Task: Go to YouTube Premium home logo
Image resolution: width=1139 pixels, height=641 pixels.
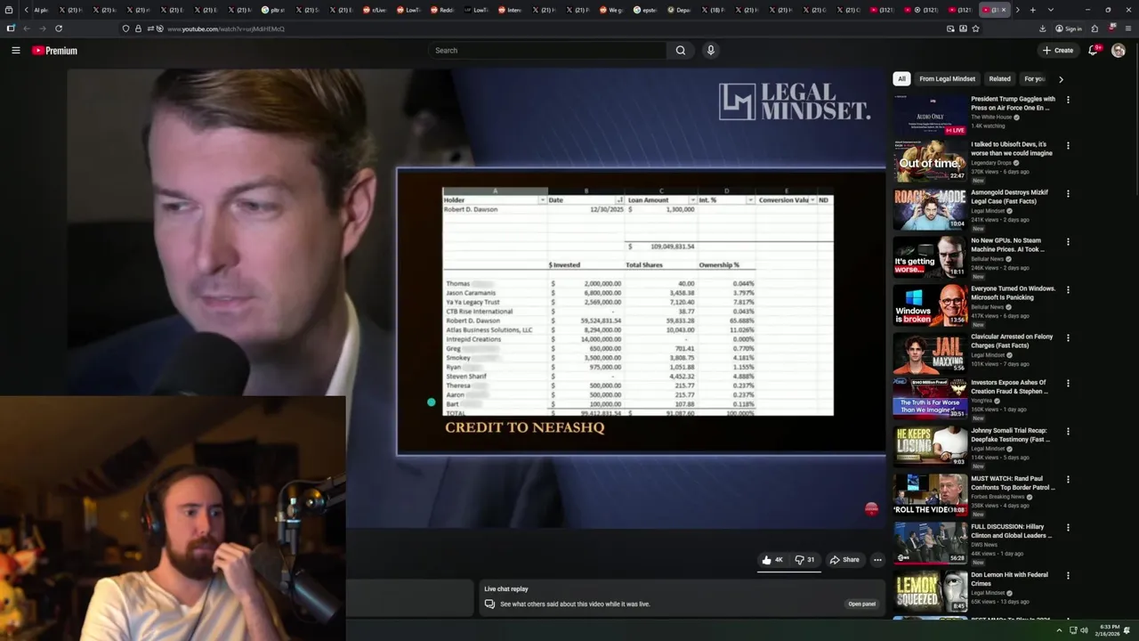Action: (55, 51)
